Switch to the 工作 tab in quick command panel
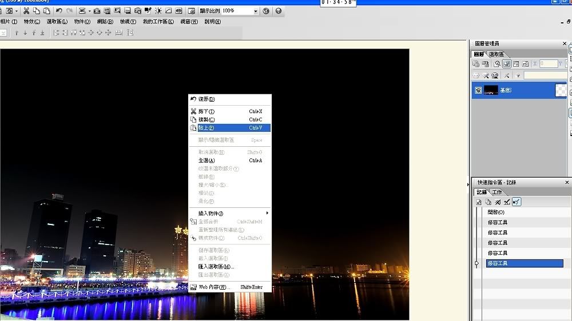 pos(496,192)
